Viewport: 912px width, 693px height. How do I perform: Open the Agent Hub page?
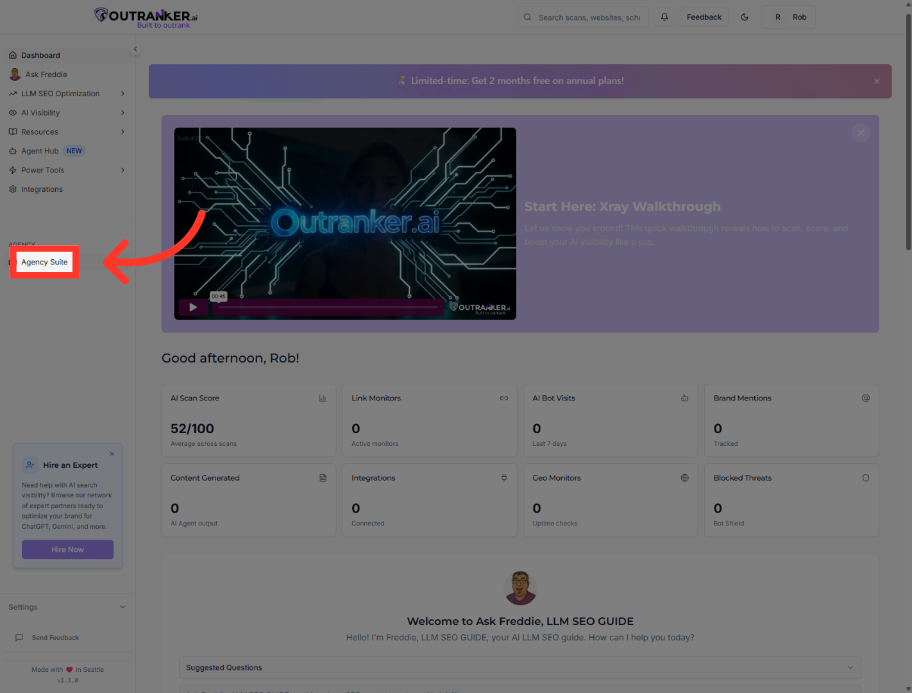tap(40, 151)
